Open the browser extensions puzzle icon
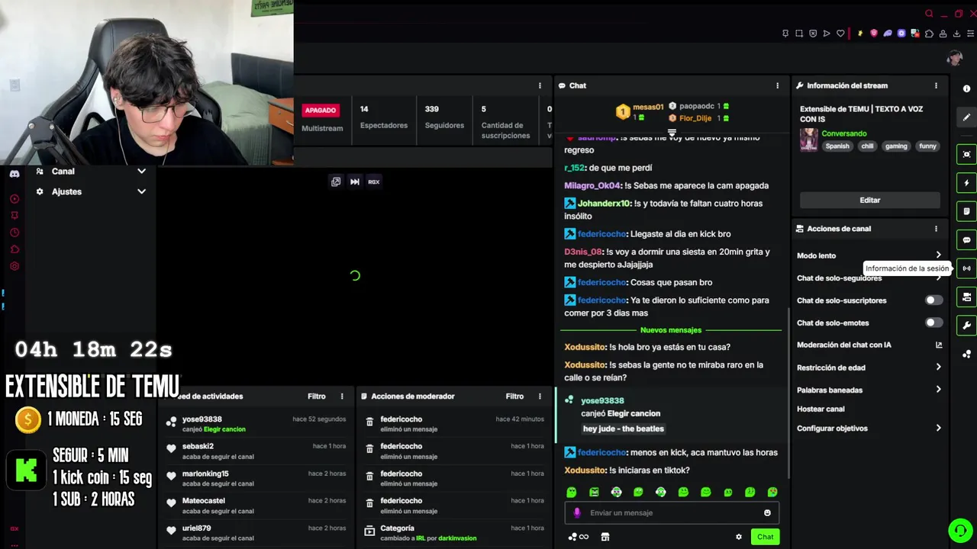The width and height of the screenshot is (977, 549). click(929, 34)
